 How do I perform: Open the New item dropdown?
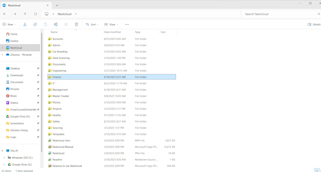pos(9,25)
